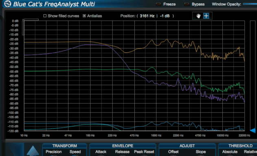The height and width of the screenshot is (156, 257).
Task: Click the Attack label
Action: point(101,152)
